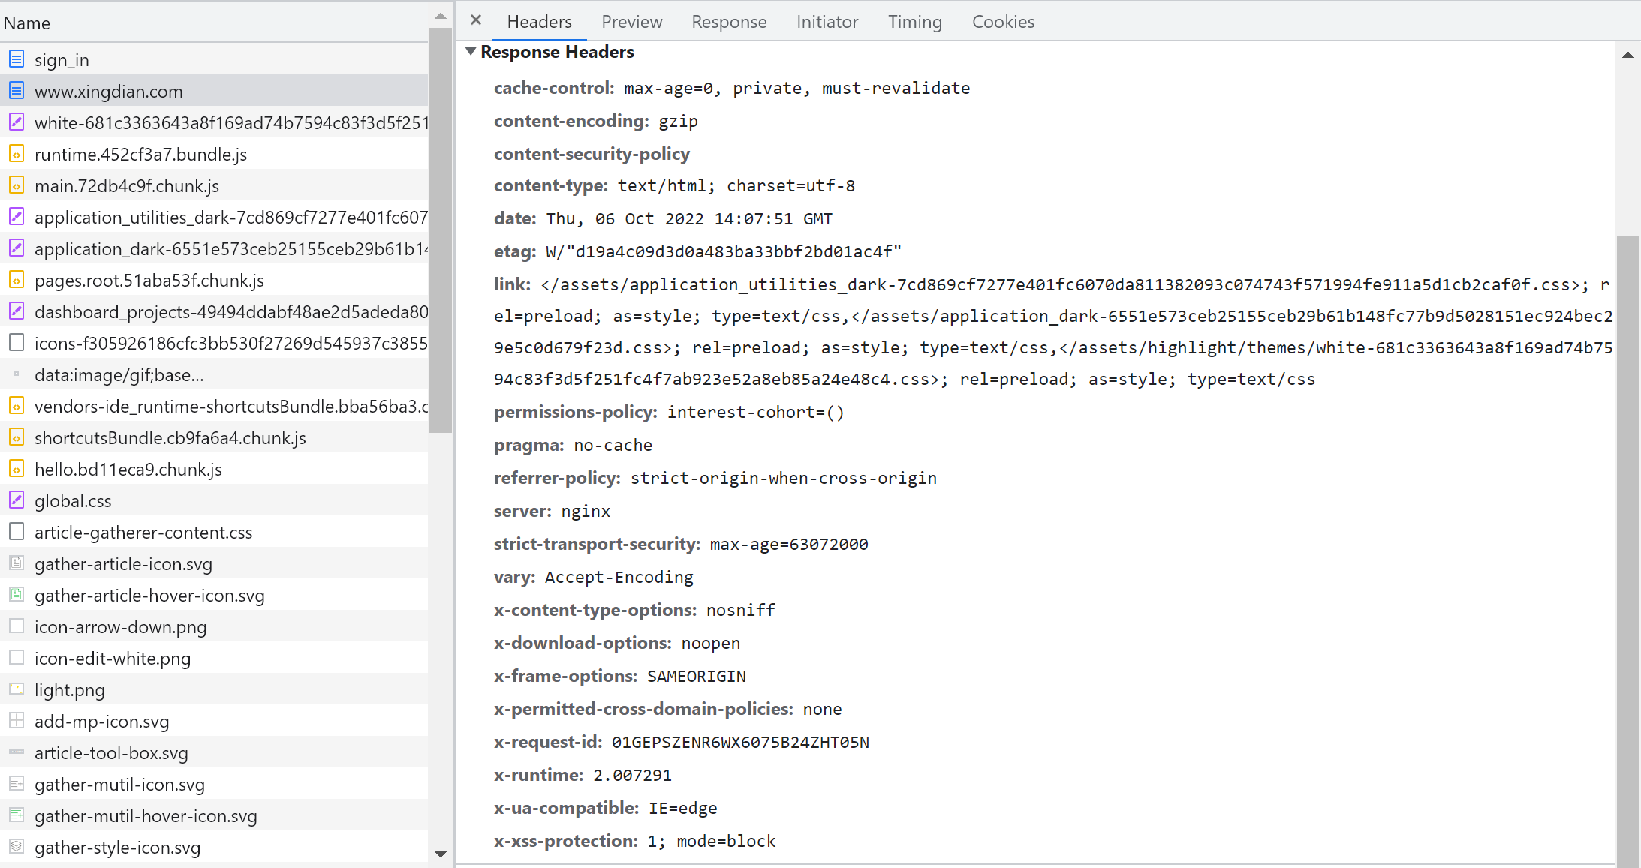This screenshot has width=1641, height=868.
Task: Open the Cookies tab
Action: click(1003, 22)
